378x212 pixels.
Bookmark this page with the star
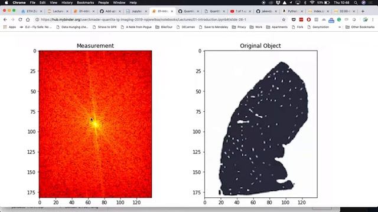point(283,19)
